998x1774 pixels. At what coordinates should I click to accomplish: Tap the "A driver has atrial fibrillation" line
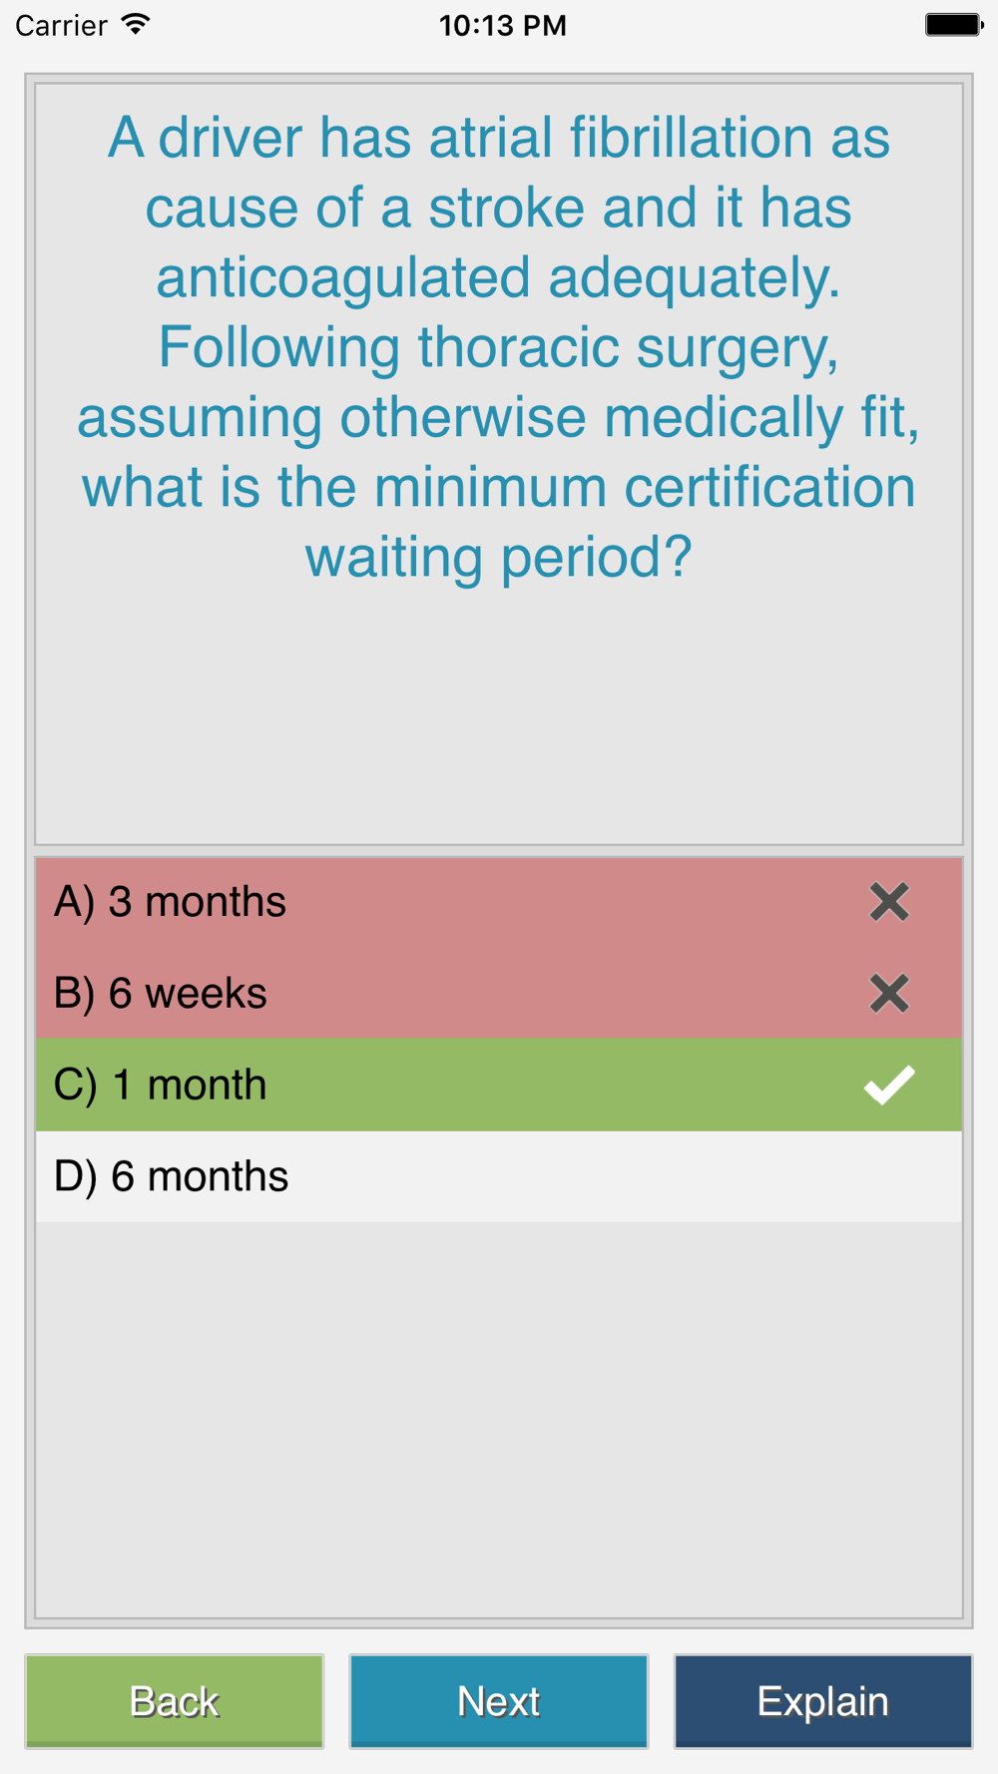pyautogui.click(x=499, y=138)
